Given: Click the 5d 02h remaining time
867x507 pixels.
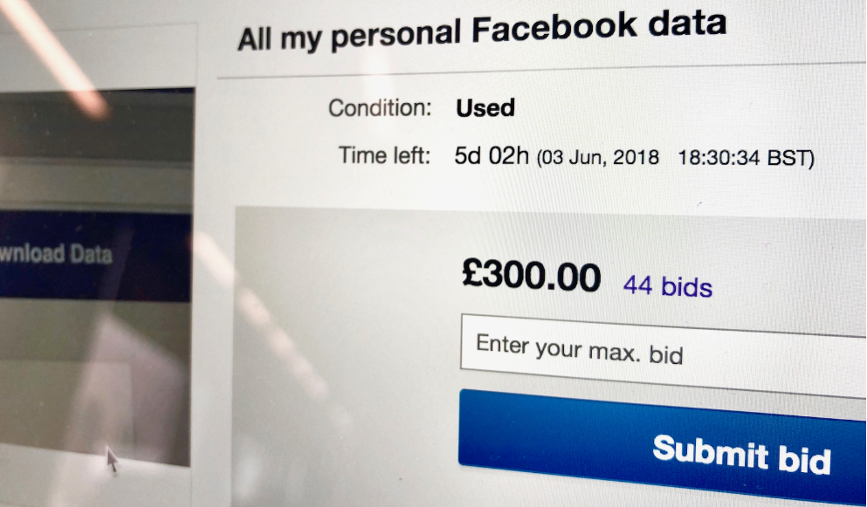Looking at the screenshot, I should [x=492, y=156].
